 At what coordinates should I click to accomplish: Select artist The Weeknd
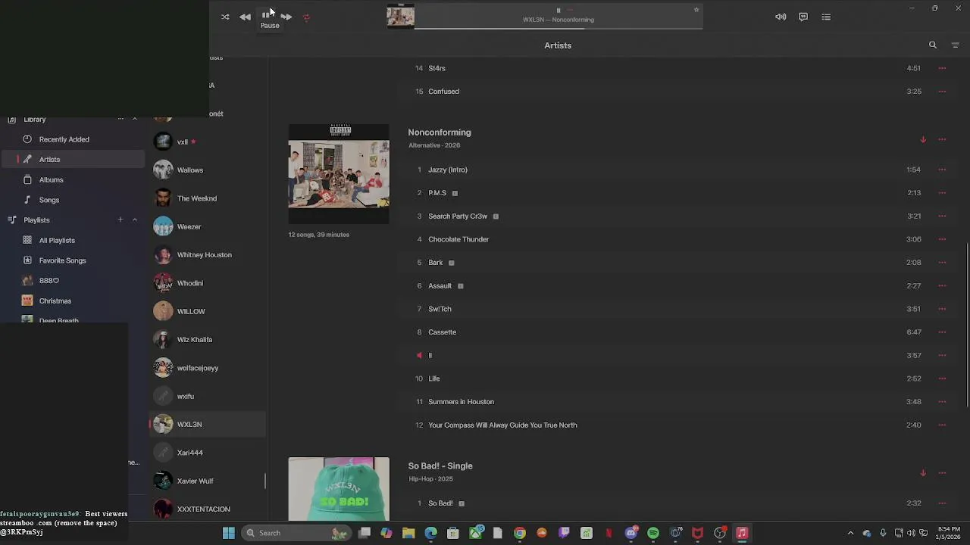(207, 198)
